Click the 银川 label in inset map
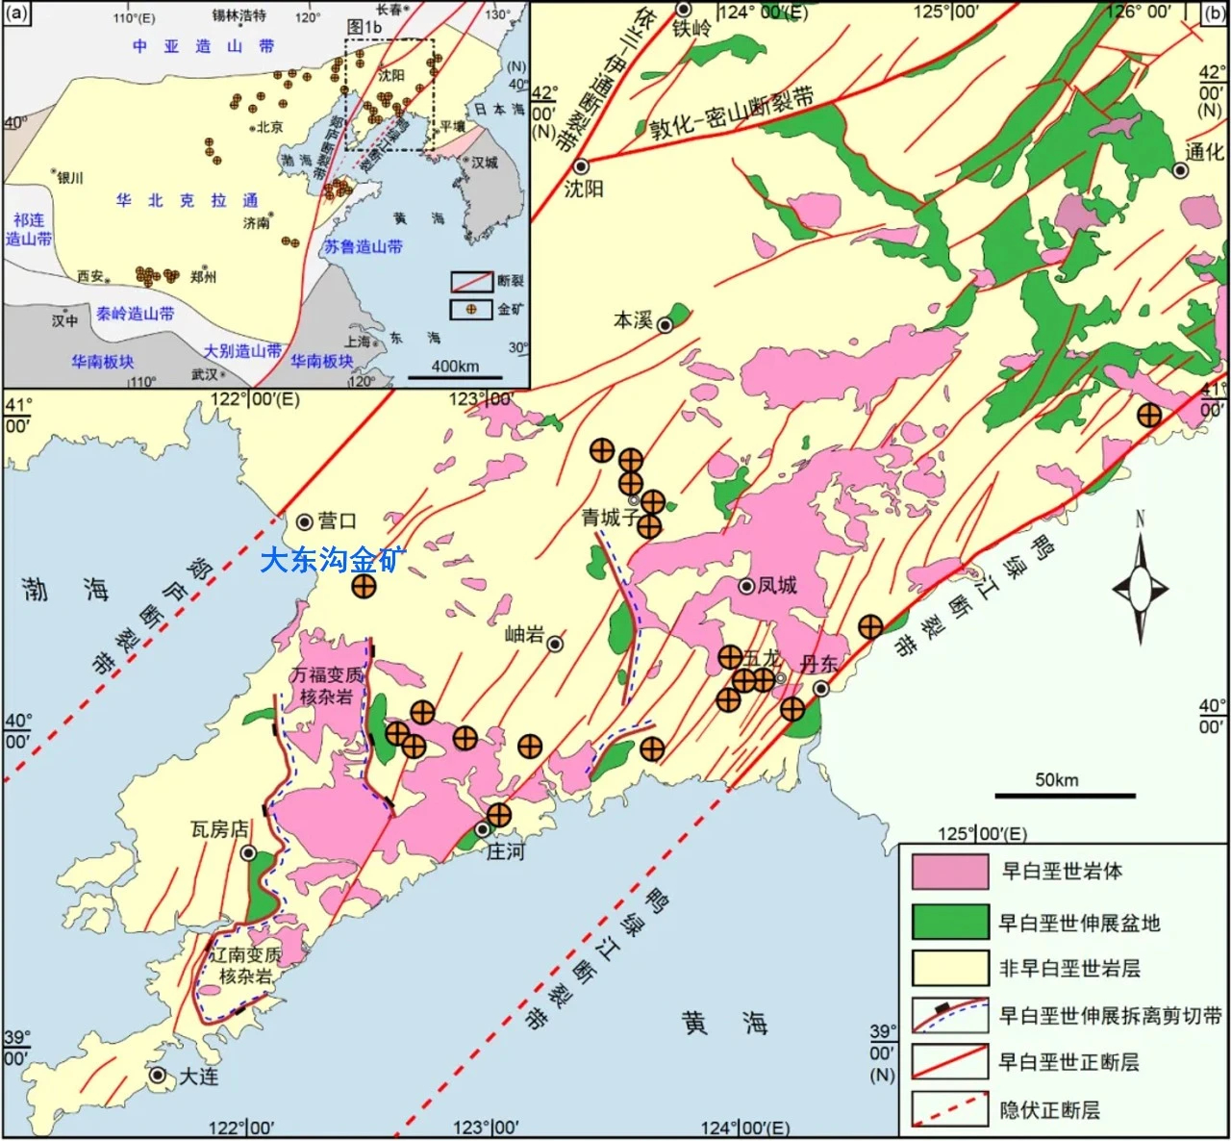 [70, 178]
